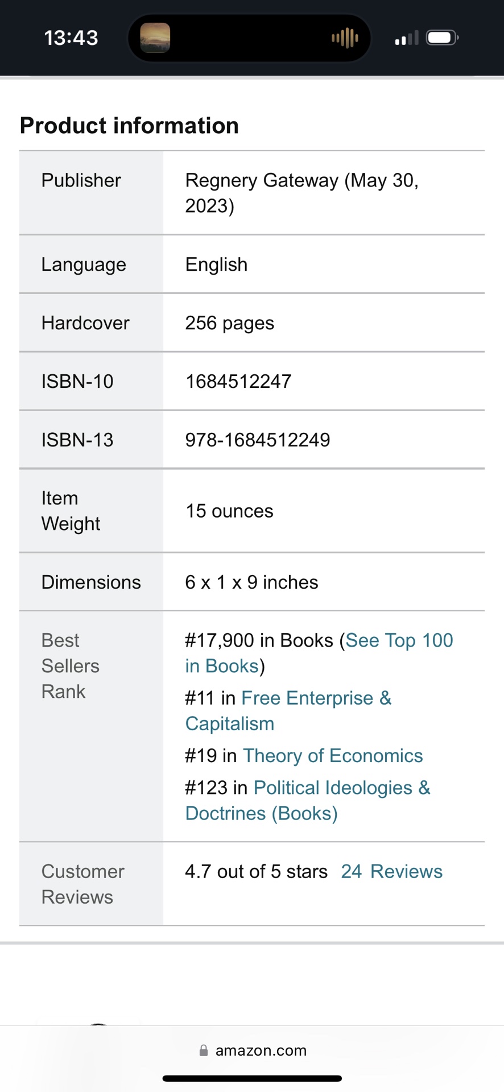The height and width of the screenshot is (1092, 504).
Task: Tap the 13:43 clock in the status bar
Action: click(x=71, y=38)
